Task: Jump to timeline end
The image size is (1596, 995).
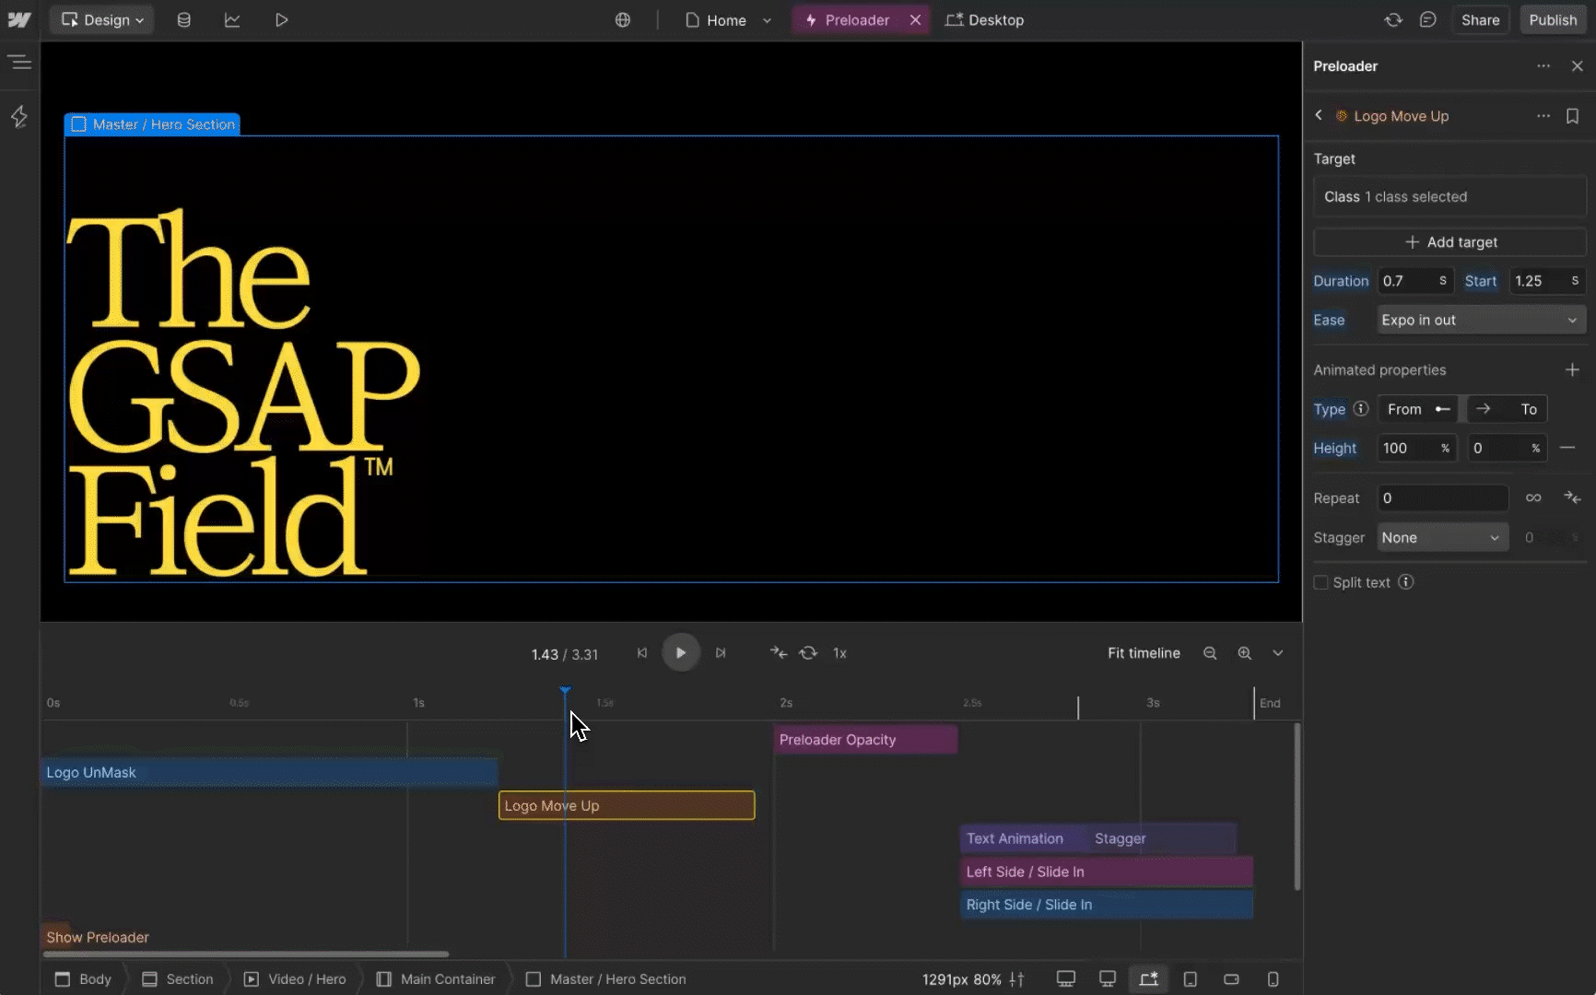Action: pyautogui.click(x=721, y=652)
